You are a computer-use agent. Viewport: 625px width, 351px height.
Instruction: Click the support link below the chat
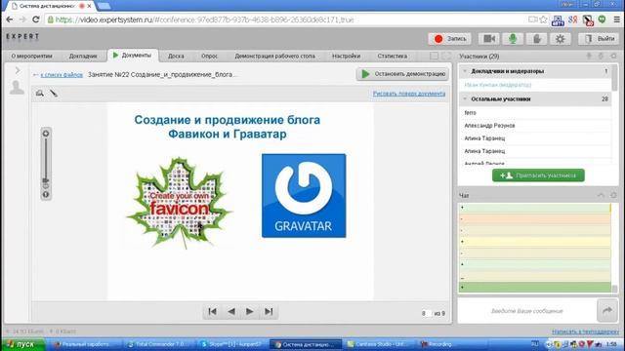pyautogui.click(x=586, y=331)
